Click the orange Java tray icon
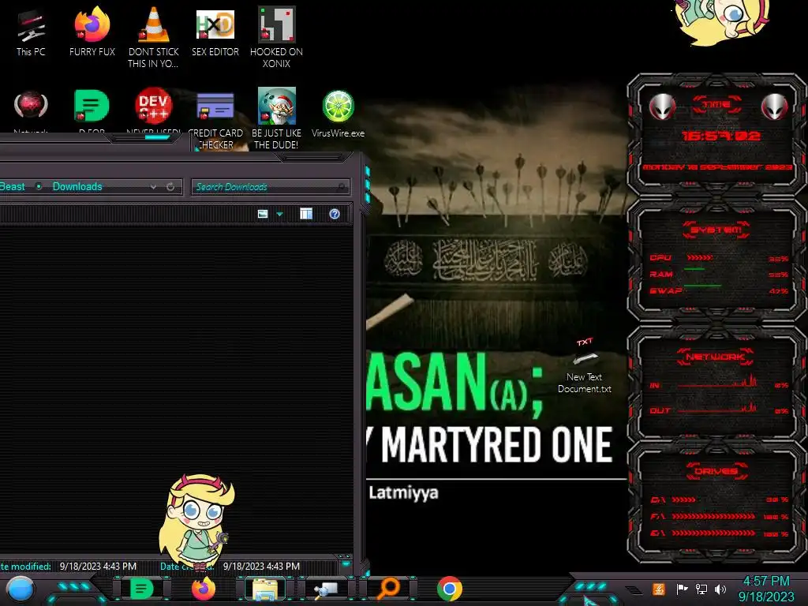 pos(658,589)
